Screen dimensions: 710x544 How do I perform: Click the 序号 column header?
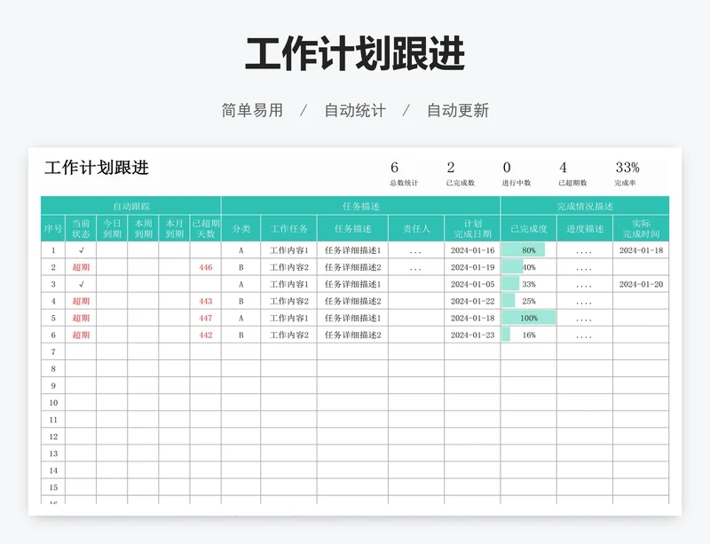53,228
